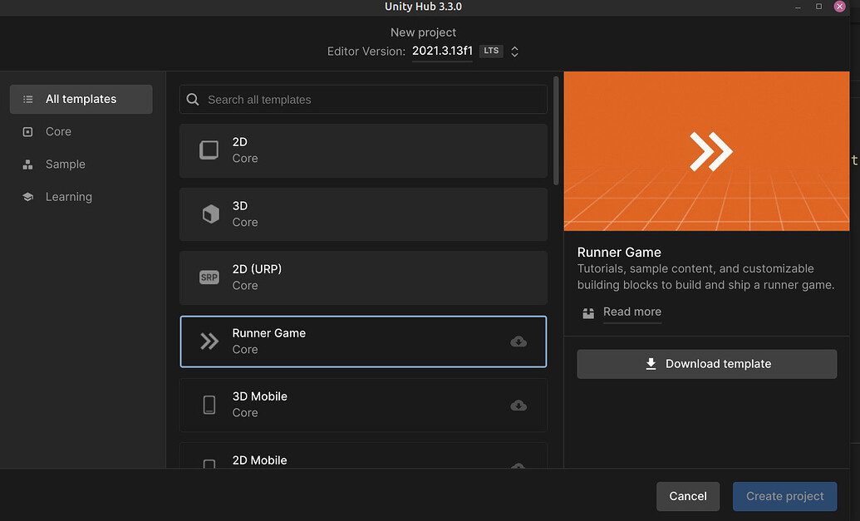Select the 3D template cube icon
This screenshot has width=860, height=521.
click(x=209, y=214)
